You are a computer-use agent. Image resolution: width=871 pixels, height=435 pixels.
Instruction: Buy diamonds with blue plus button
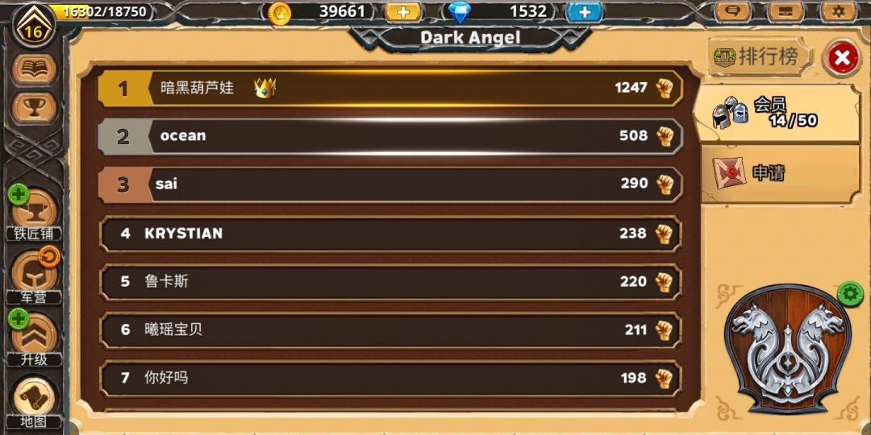585,11
